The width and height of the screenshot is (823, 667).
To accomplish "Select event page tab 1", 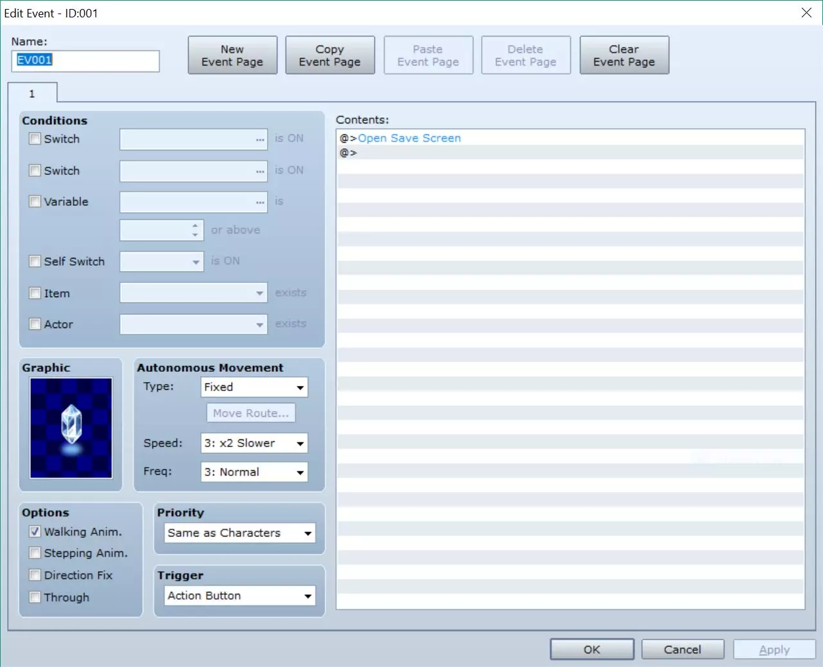I will click(x=32, y=93).
